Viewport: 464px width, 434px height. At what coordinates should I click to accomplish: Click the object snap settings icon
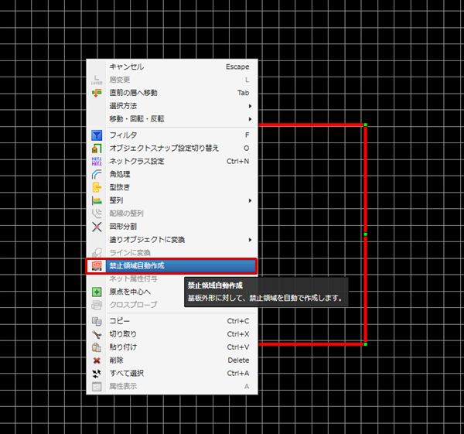97,149
